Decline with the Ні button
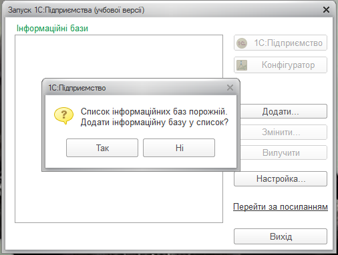 click(179, 148)
